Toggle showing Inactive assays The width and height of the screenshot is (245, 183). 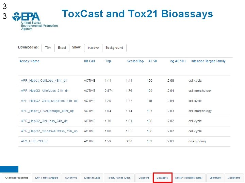(93, 48)
